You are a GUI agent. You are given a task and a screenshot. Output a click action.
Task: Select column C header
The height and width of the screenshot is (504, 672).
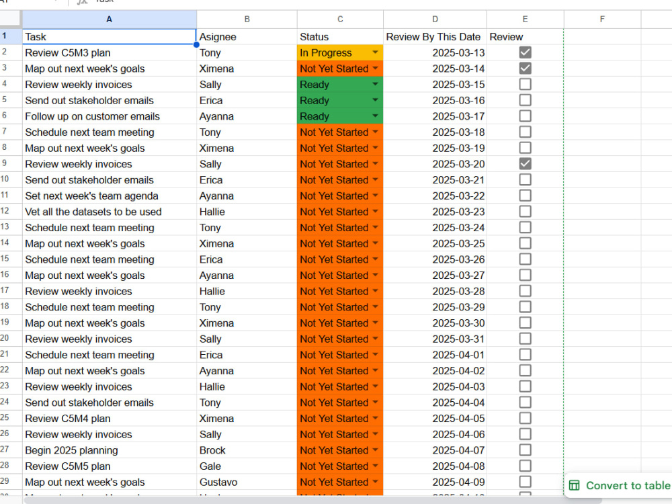click(340, 19)
